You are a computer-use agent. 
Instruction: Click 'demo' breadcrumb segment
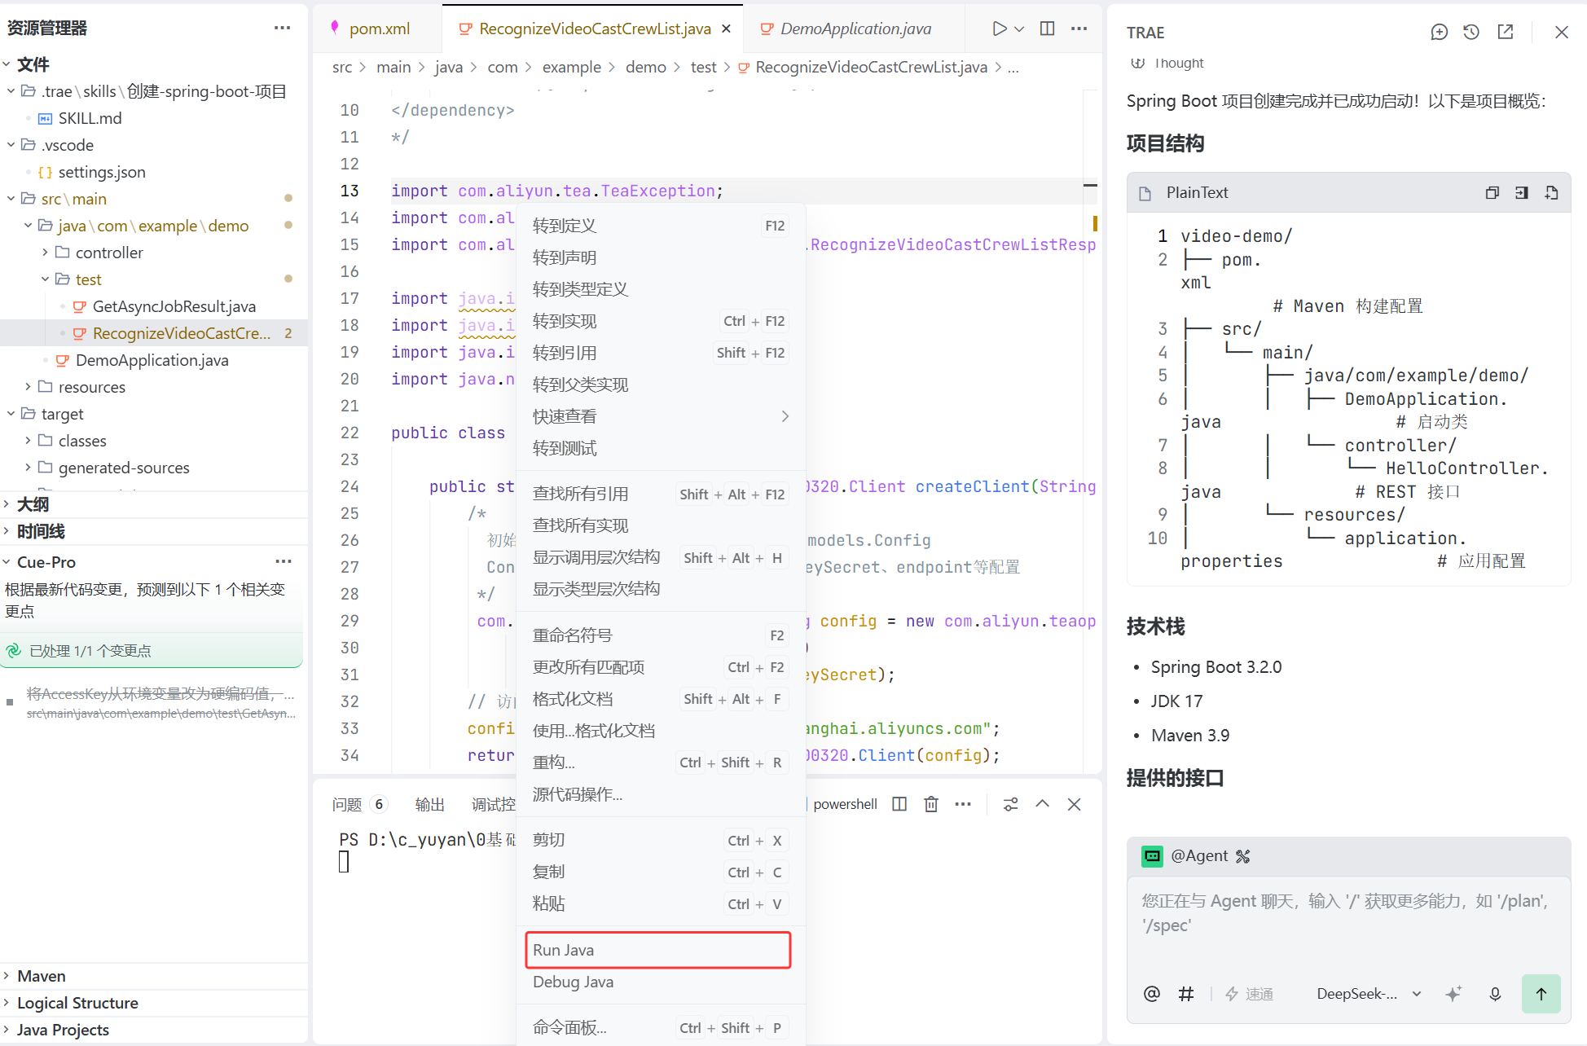click(x=645, y=67)
